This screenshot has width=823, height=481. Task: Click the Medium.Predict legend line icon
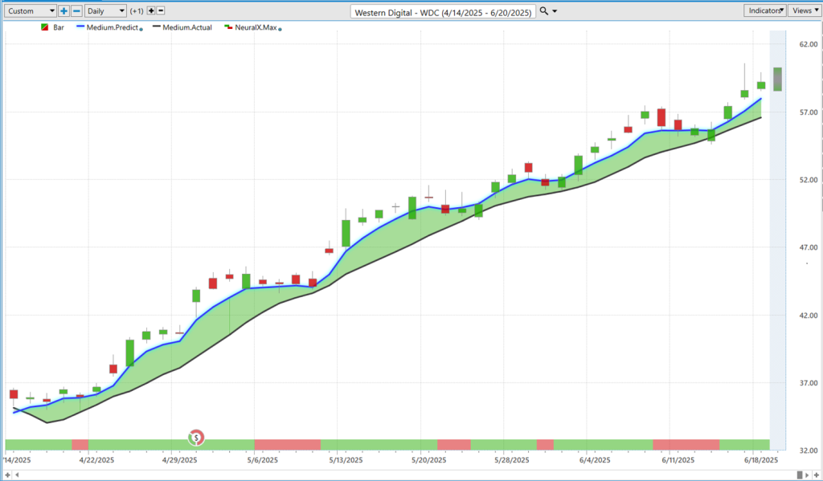[80, 26]
